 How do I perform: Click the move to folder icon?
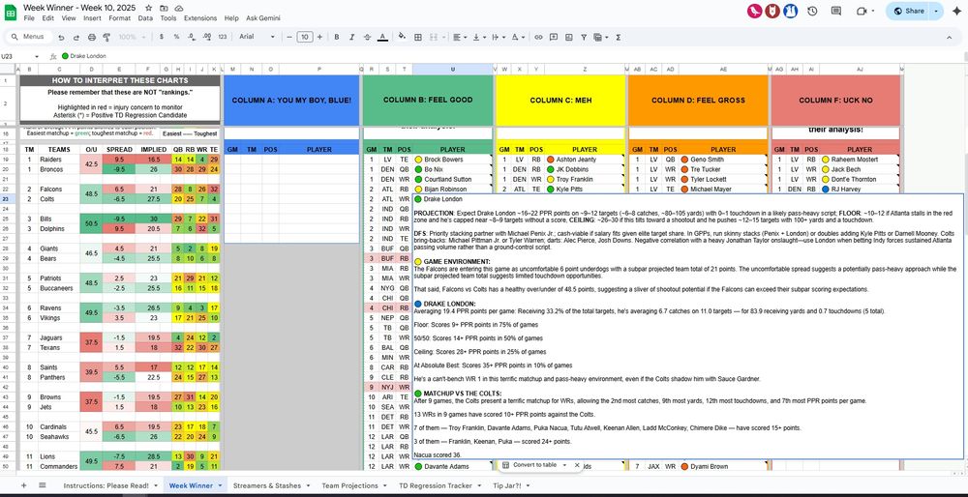click(x=164, y=8)
